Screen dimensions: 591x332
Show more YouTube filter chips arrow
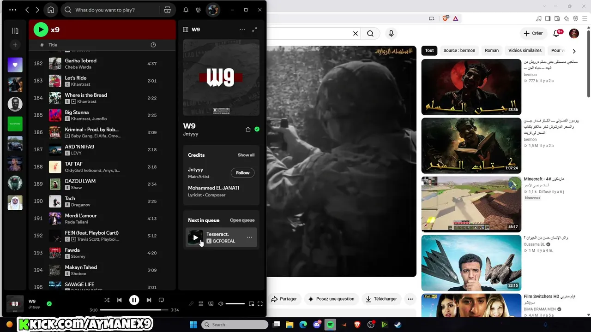pyautogui.click(x=574, y=51)
